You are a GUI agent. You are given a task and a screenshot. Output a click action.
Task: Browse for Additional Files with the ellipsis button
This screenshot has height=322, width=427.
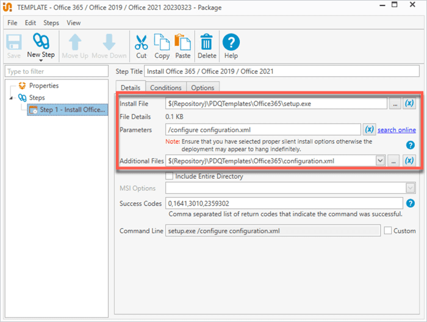pyautogui.click(x=393, y=161)
